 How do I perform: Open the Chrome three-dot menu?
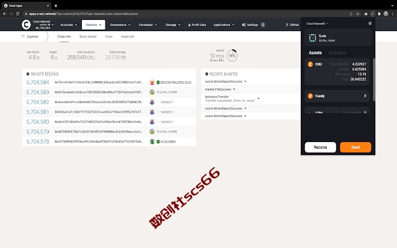[x=393, y=14]
